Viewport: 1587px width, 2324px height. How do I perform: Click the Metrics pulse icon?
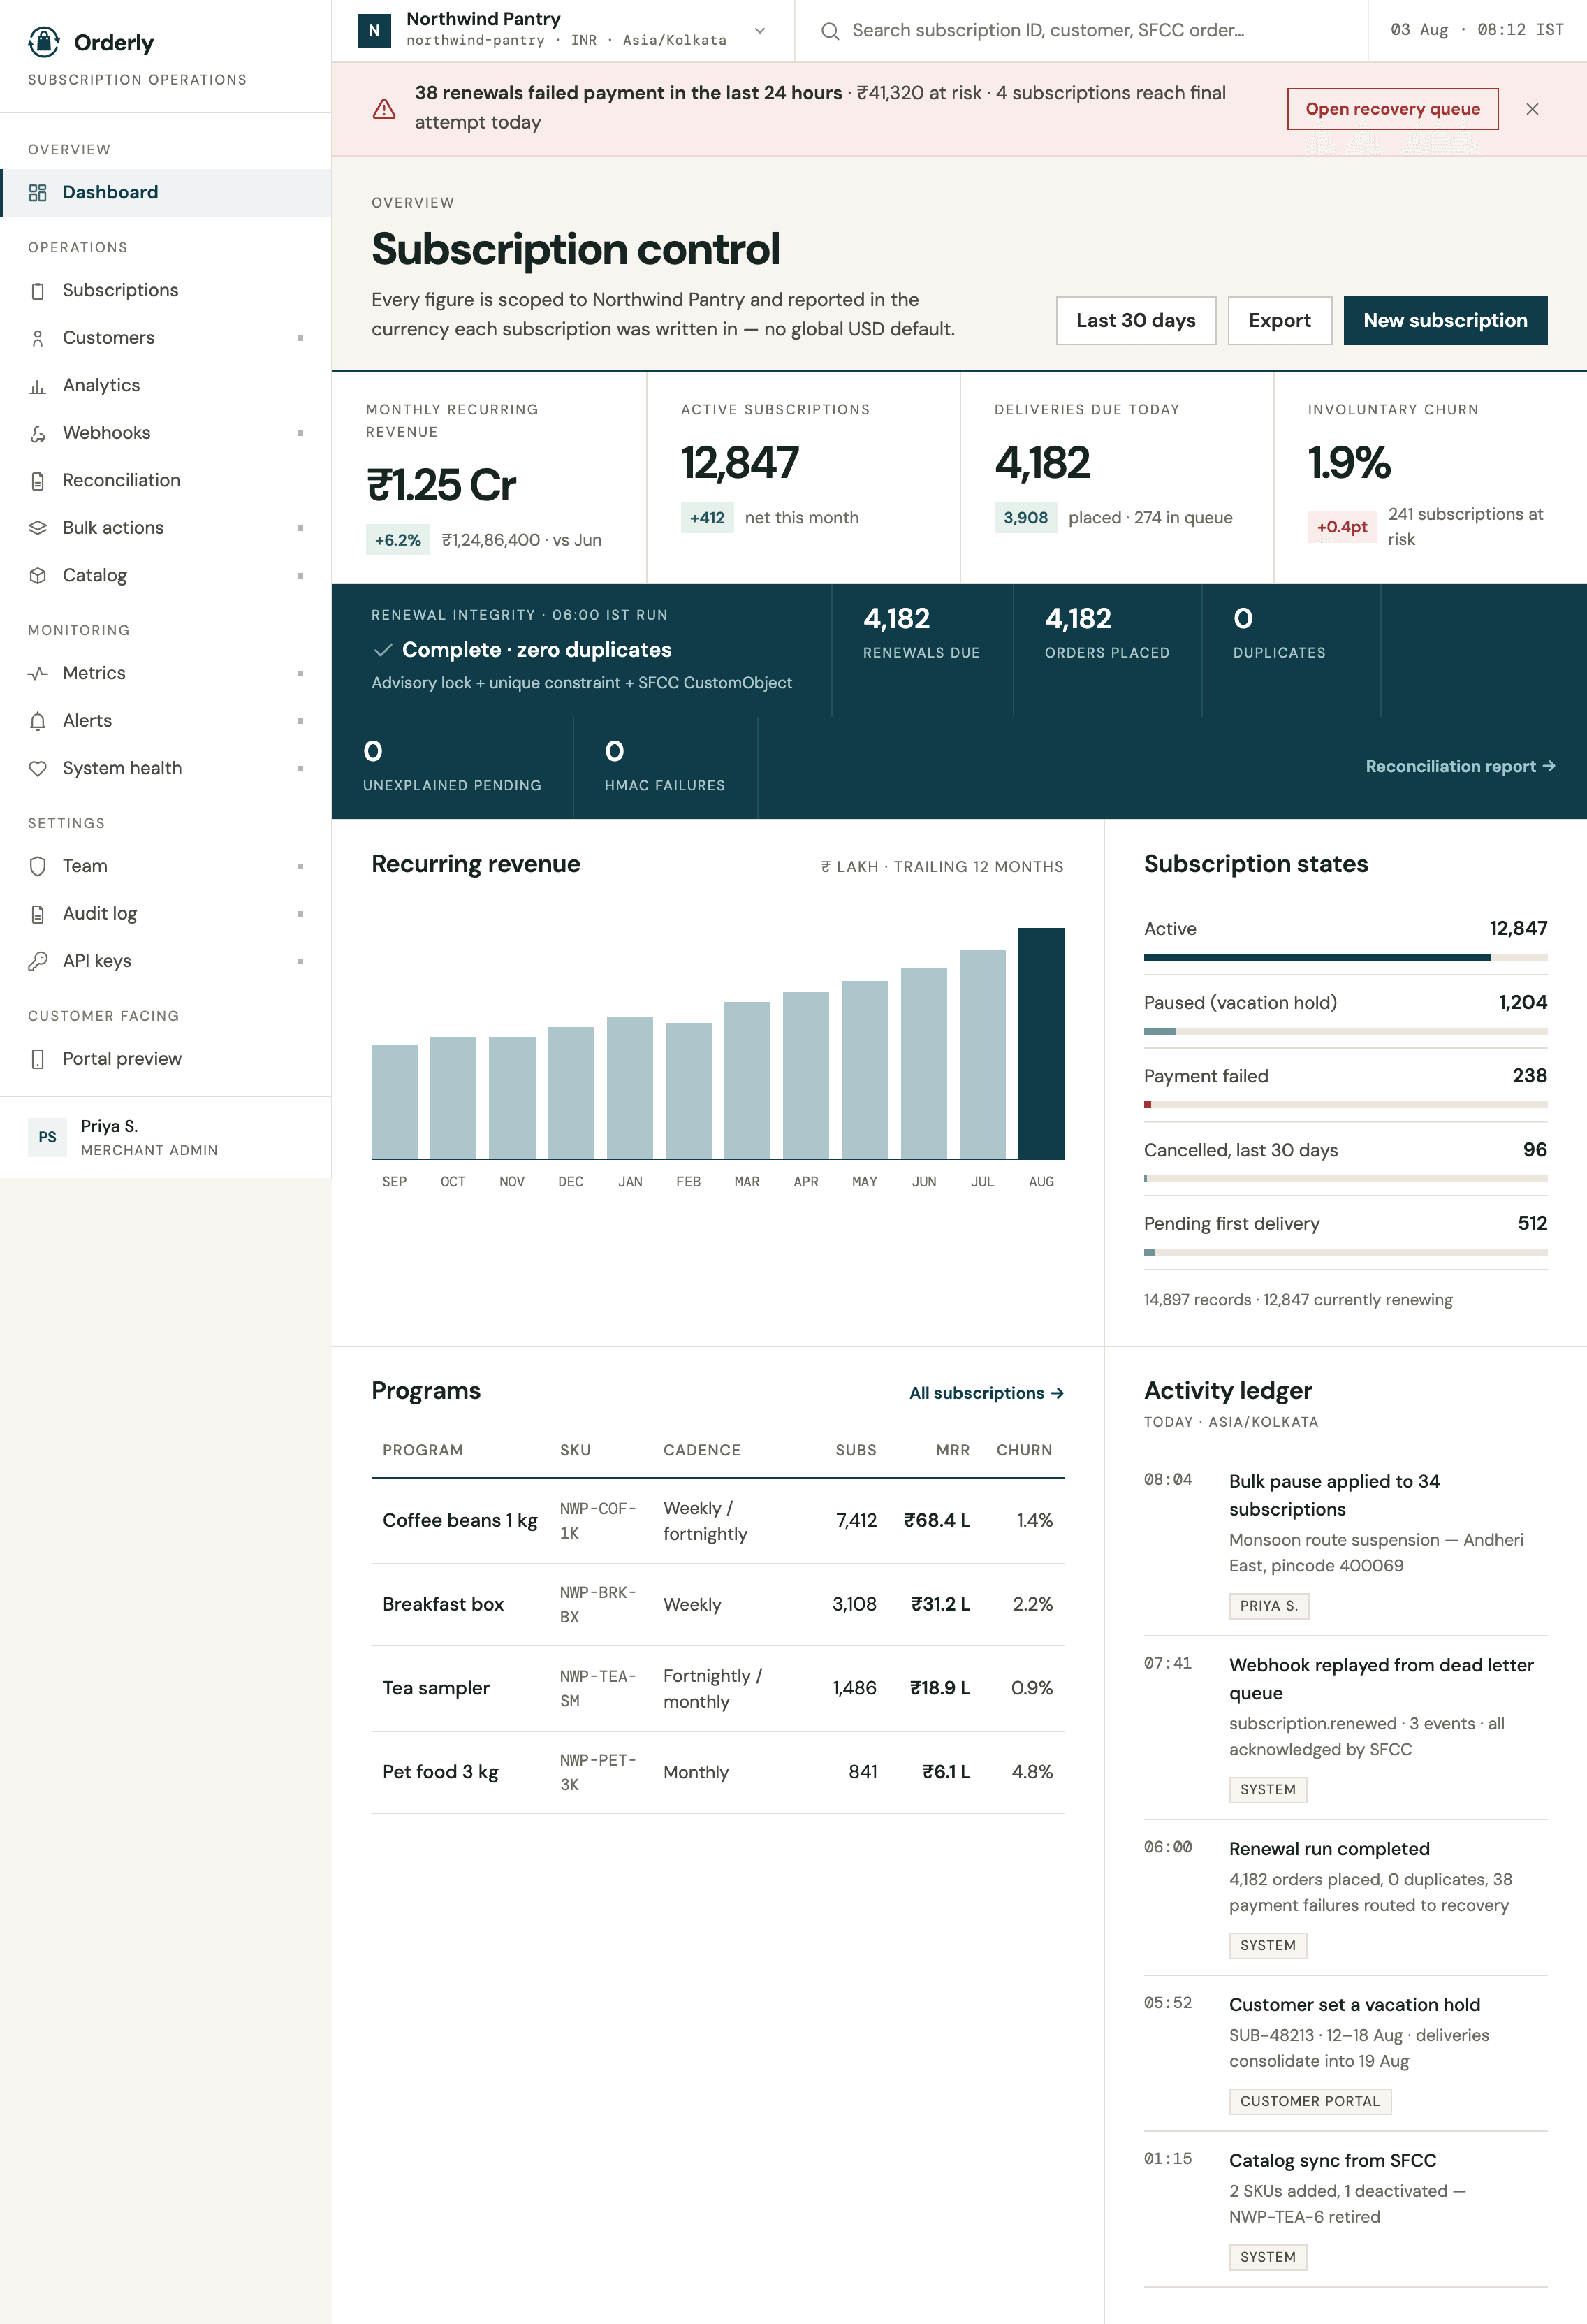[38, 674]
